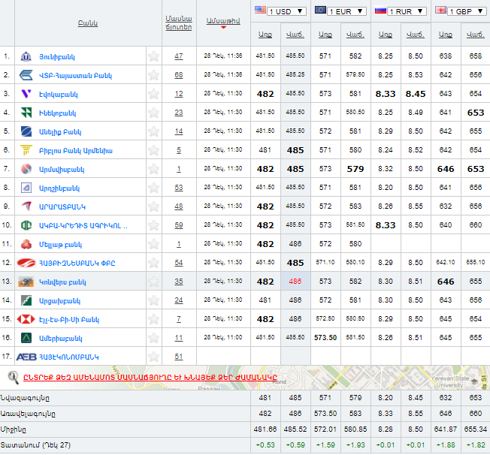Click the US flag icon above USD

260,10
